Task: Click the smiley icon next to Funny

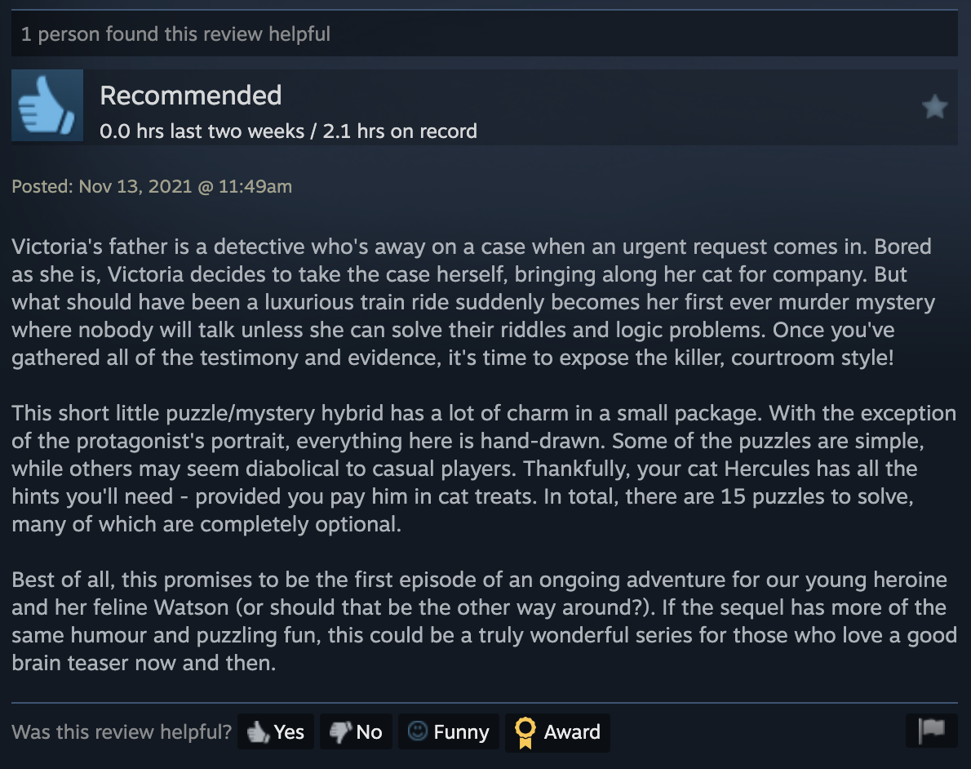Action: (416, 731)
